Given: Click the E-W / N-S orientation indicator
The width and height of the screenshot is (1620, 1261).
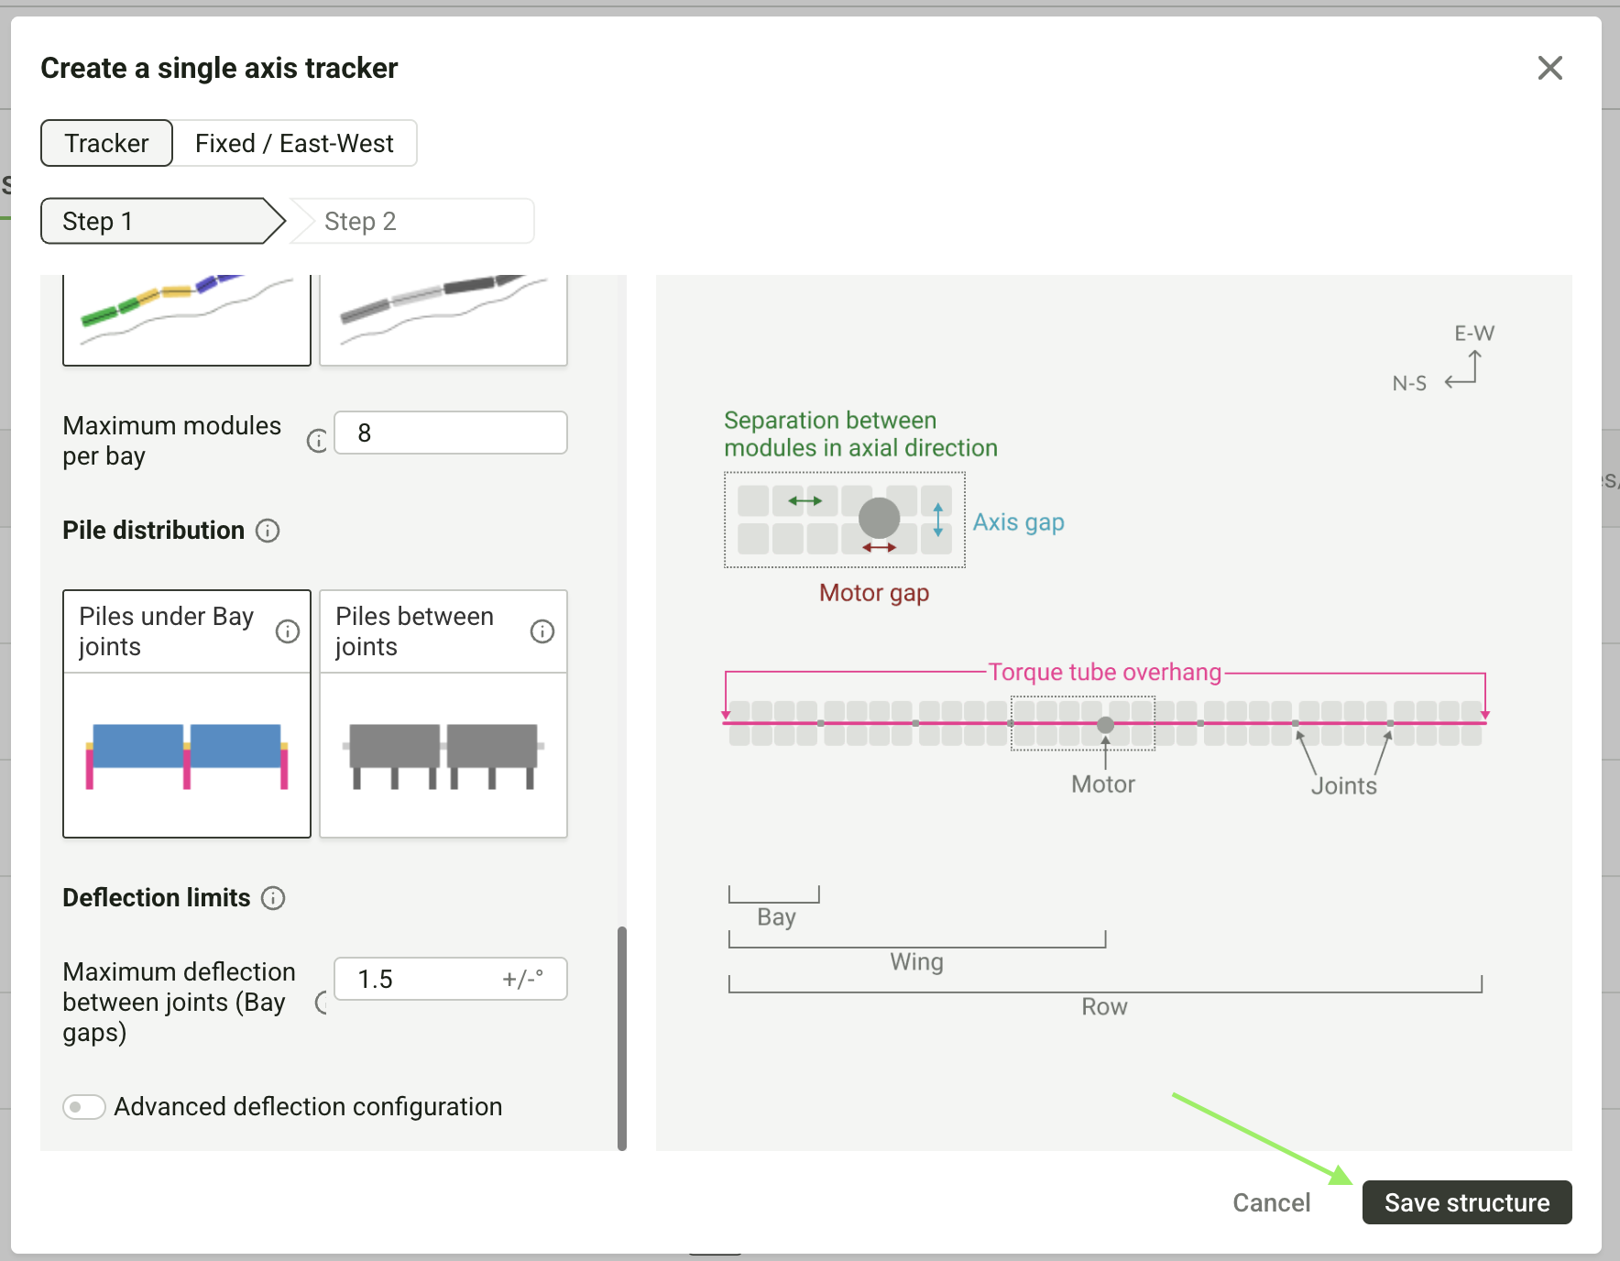Looking at the screenshot, I should (x=1444, y=358).
